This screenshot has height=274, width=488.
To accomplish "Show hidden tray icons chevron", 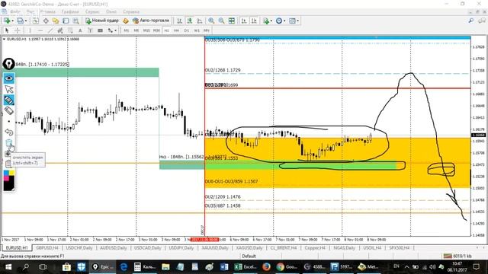I will click(406, 267).
